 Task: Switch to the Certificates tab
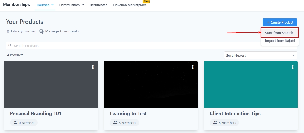(98, 5)
